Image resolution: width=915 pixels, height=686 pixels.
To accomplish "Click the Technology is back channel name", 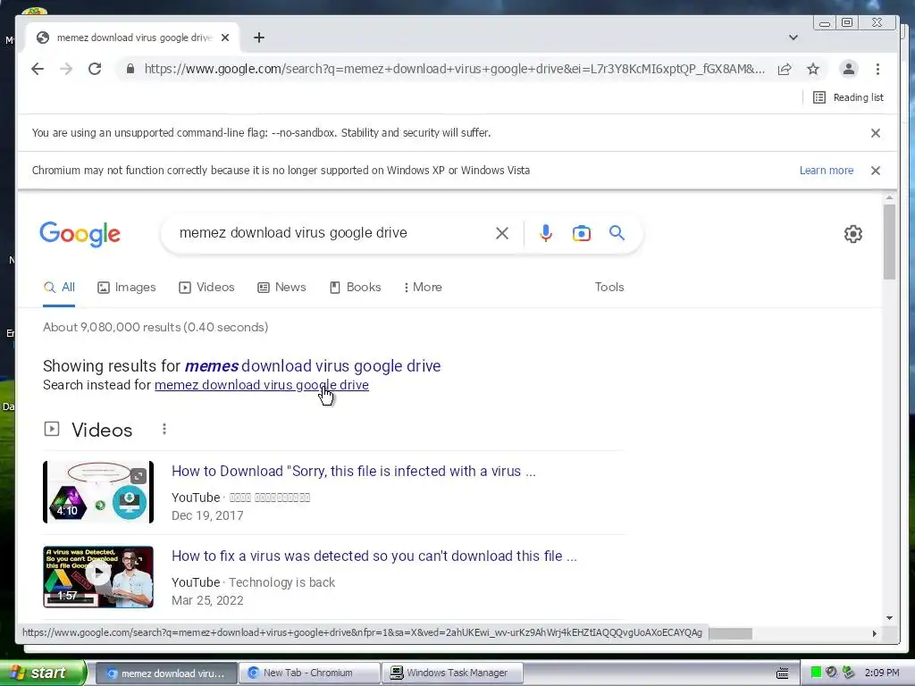I will (x=281, y=582).
